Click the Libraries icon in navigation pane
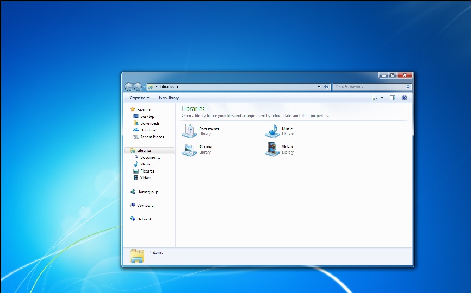472x293 pixels. click(133, 150)
